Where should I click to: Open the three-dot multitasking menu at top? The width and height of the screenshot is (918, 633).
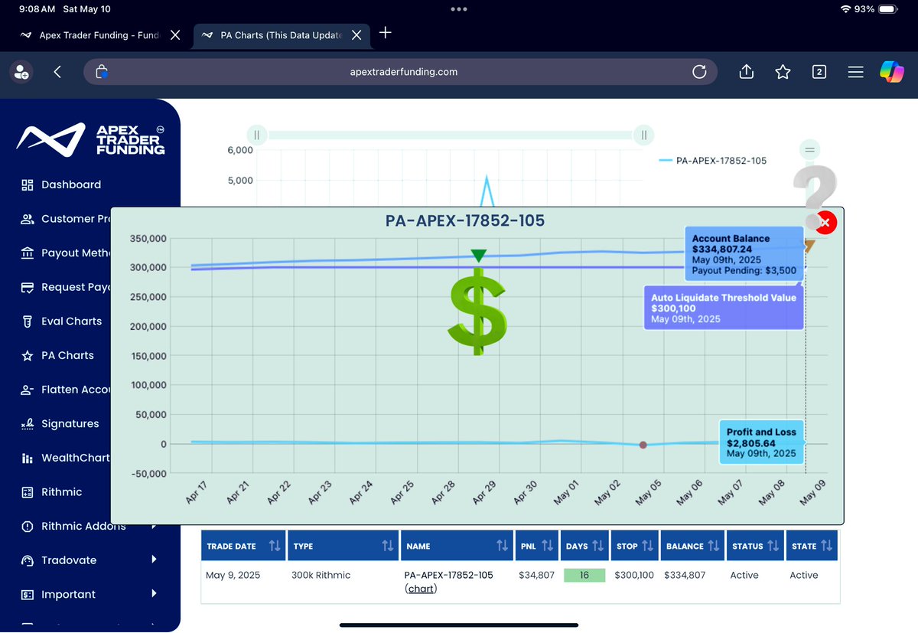(459, 9)
